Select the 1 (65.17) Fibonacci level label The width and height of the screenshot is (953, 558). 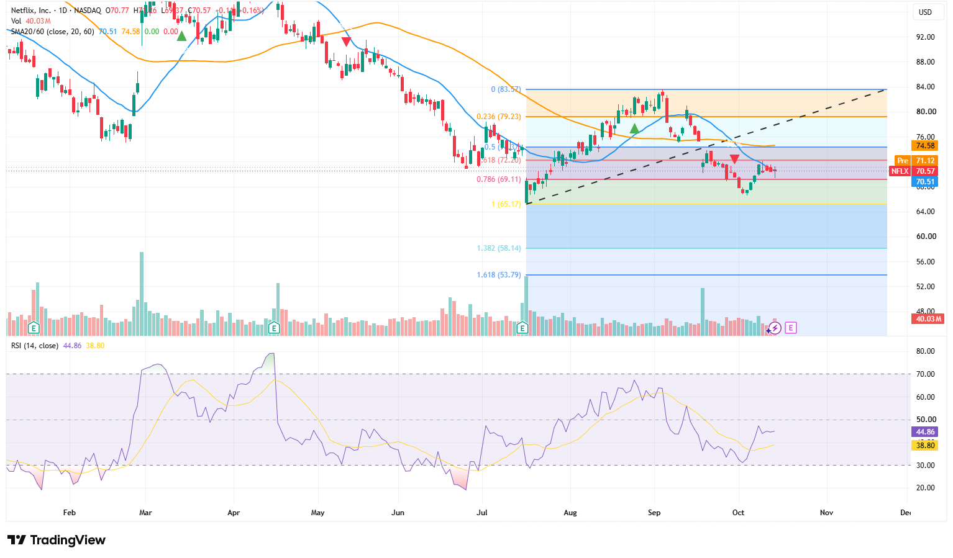506,204
